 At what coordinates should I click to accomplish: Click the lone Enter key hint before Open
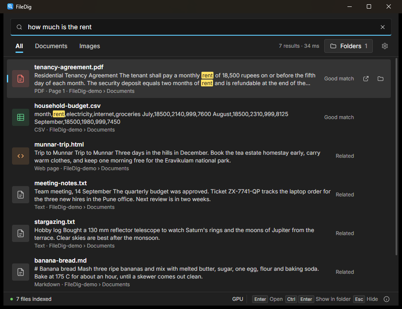(260, 299)
